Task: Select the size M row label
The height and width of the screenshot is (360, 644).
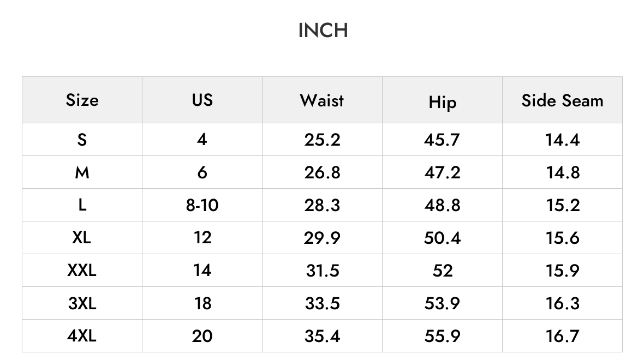Action: (82, 172)
